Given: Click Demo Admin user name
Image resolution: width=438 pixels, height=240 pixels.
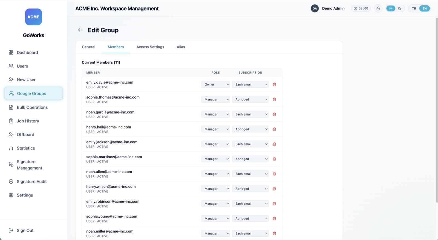Looking at the screenshot, I should click(333, 8).
